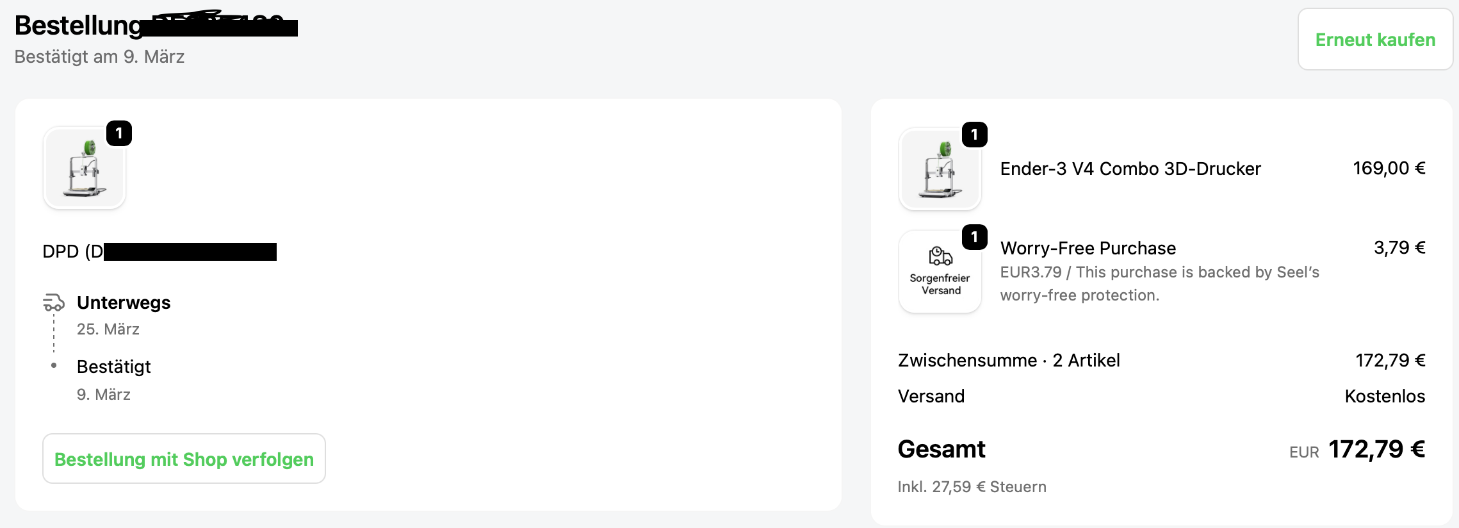Click the timeline dot beside Bestätigt

click(x=54, y=365)
